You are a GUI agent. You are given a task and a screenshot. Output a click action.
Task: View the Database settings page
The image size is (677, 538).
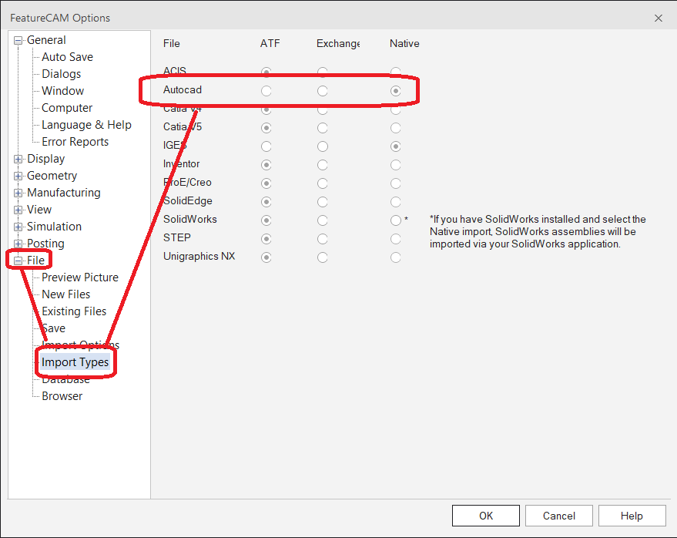click(x=65, y=378)
